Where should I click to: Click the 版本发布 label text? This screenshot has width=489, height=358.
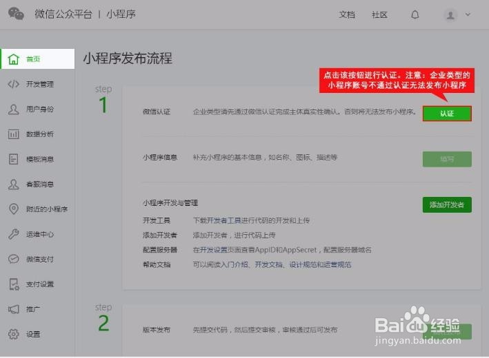(x=157, y=330)
